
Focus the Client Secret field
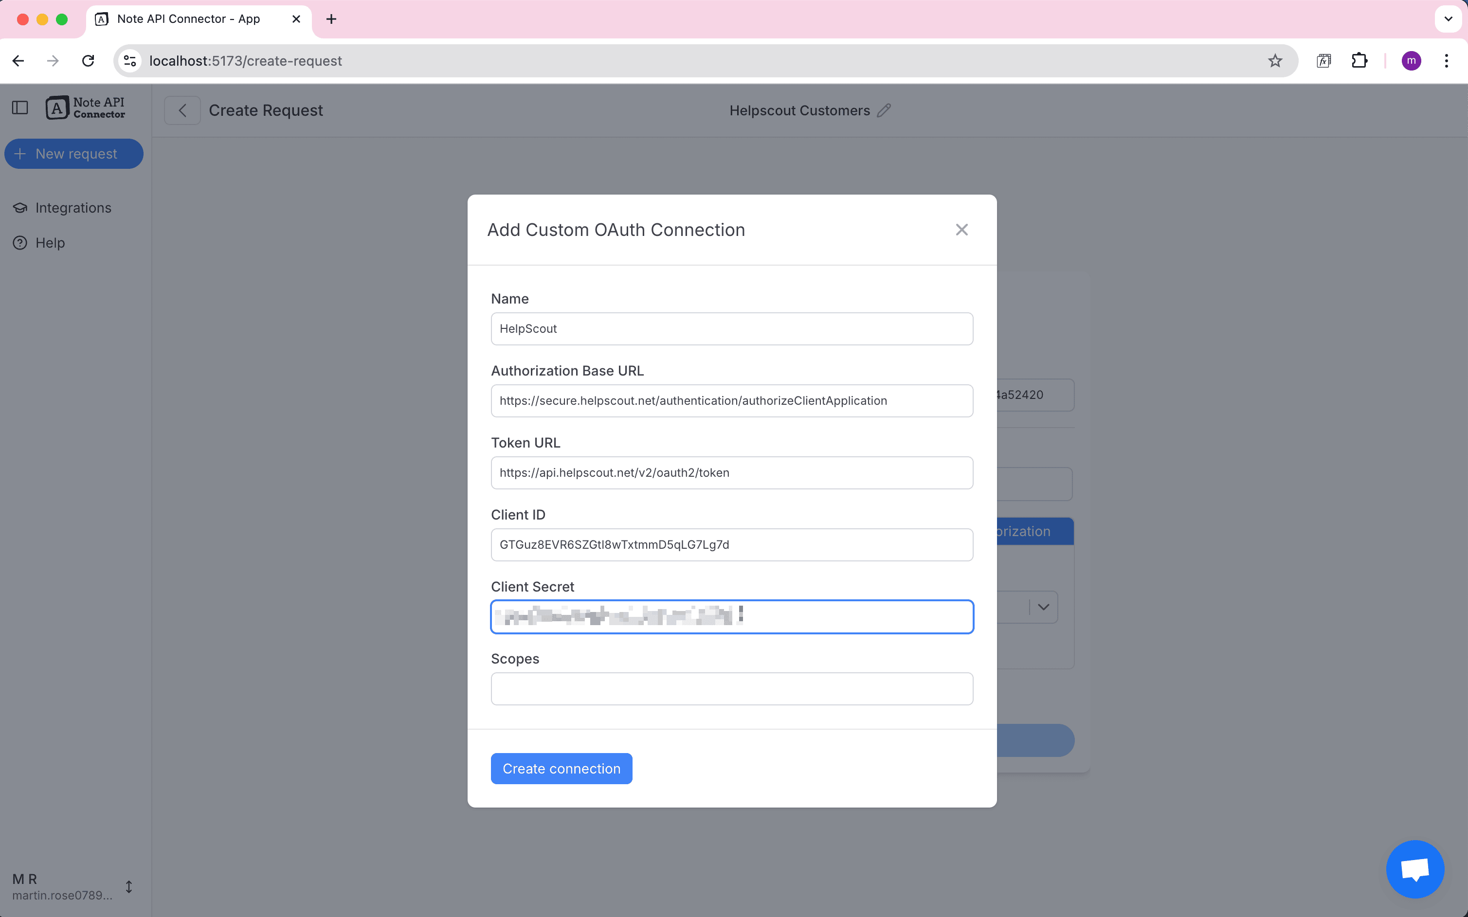click(732, 617)
